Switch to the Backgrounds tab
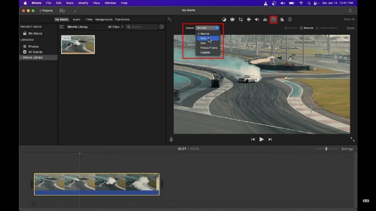 click(x=103, y=19)
